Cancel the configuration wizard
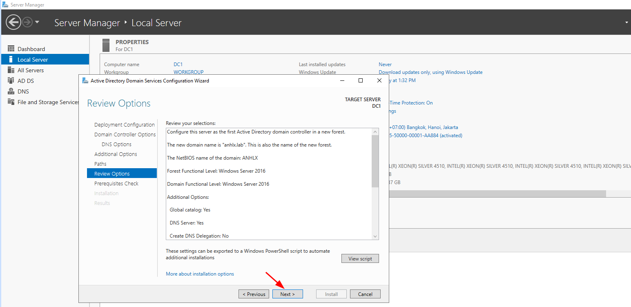This screenshot has height=307, width=631. tap(365, 294)
